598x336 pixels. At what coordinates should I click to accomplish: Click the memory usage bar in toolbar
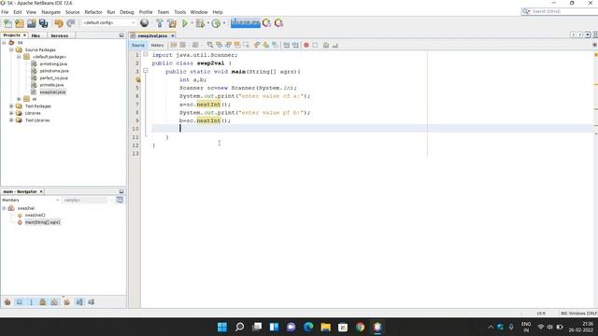tap(245, 22)
